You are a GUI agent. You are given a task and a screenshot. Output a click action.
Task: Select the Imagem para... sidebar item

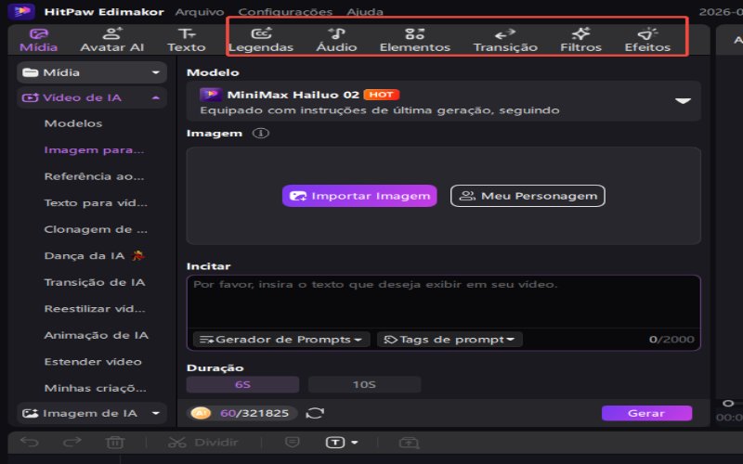point(94,150)
